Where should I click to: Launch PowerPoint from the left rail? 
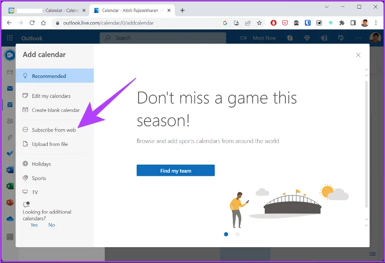pyautogui.click(x=10, y=203)
